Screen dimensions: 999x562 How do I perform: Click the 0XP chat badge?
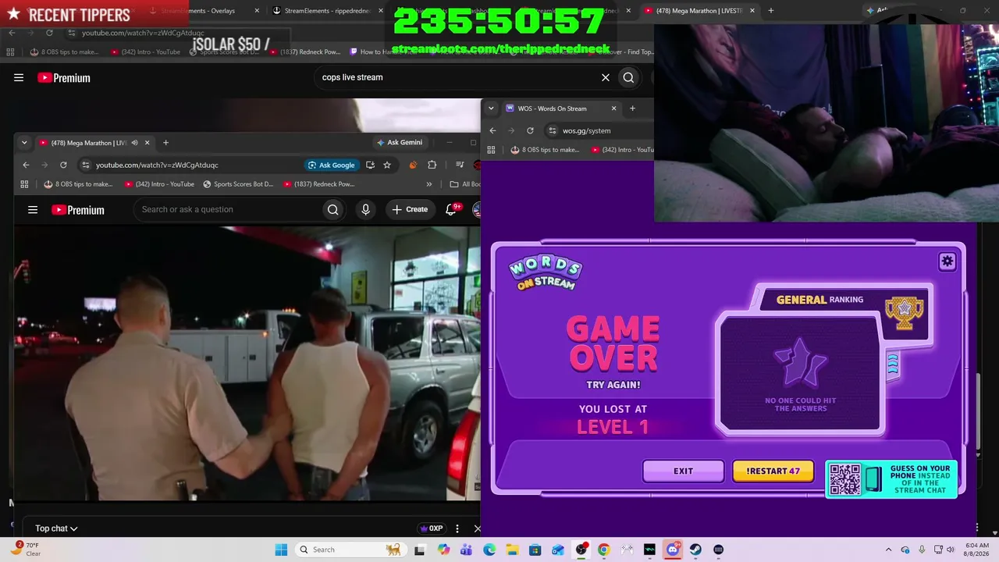coord(431,528)
